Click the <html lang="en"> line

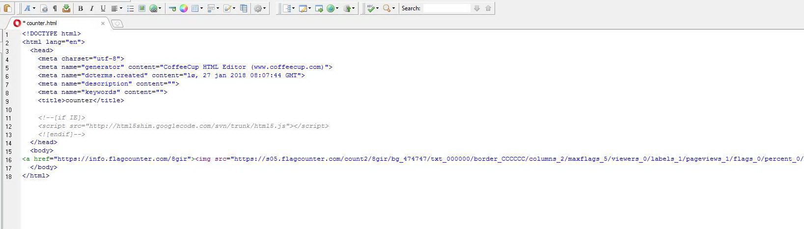54,42
